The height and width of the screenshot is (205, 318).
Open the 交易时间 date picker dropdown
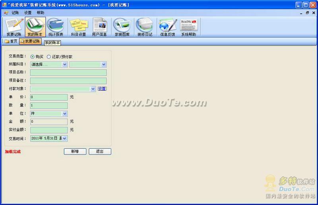point(64,139)
